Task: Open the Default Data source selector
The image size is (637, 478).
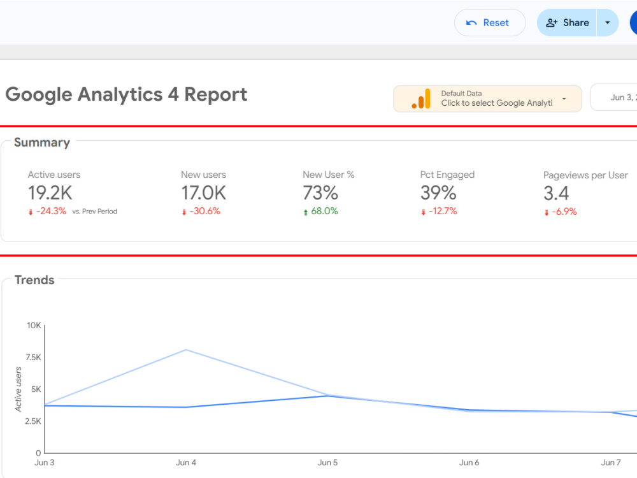Action: point(487,99)
